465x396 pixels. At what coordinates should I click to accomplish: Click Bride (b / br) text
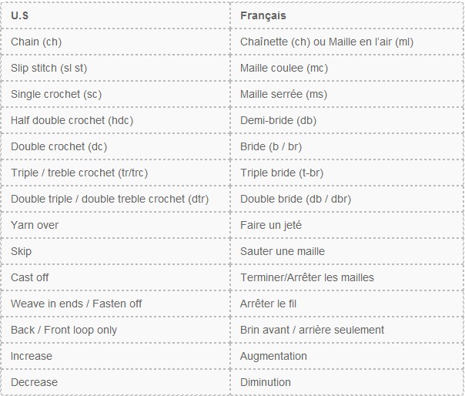pos(271,146)
